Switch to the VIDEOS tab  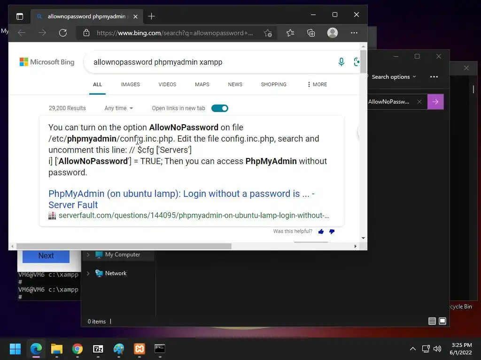pos(168,84)
